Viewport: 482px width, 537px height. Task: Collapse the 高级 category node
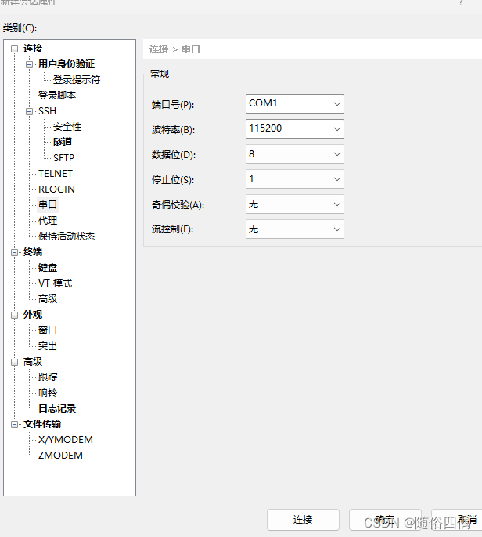(14, 362)
